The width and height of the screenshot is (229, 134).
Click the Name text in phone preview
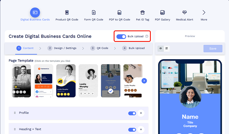coord(190,117)
